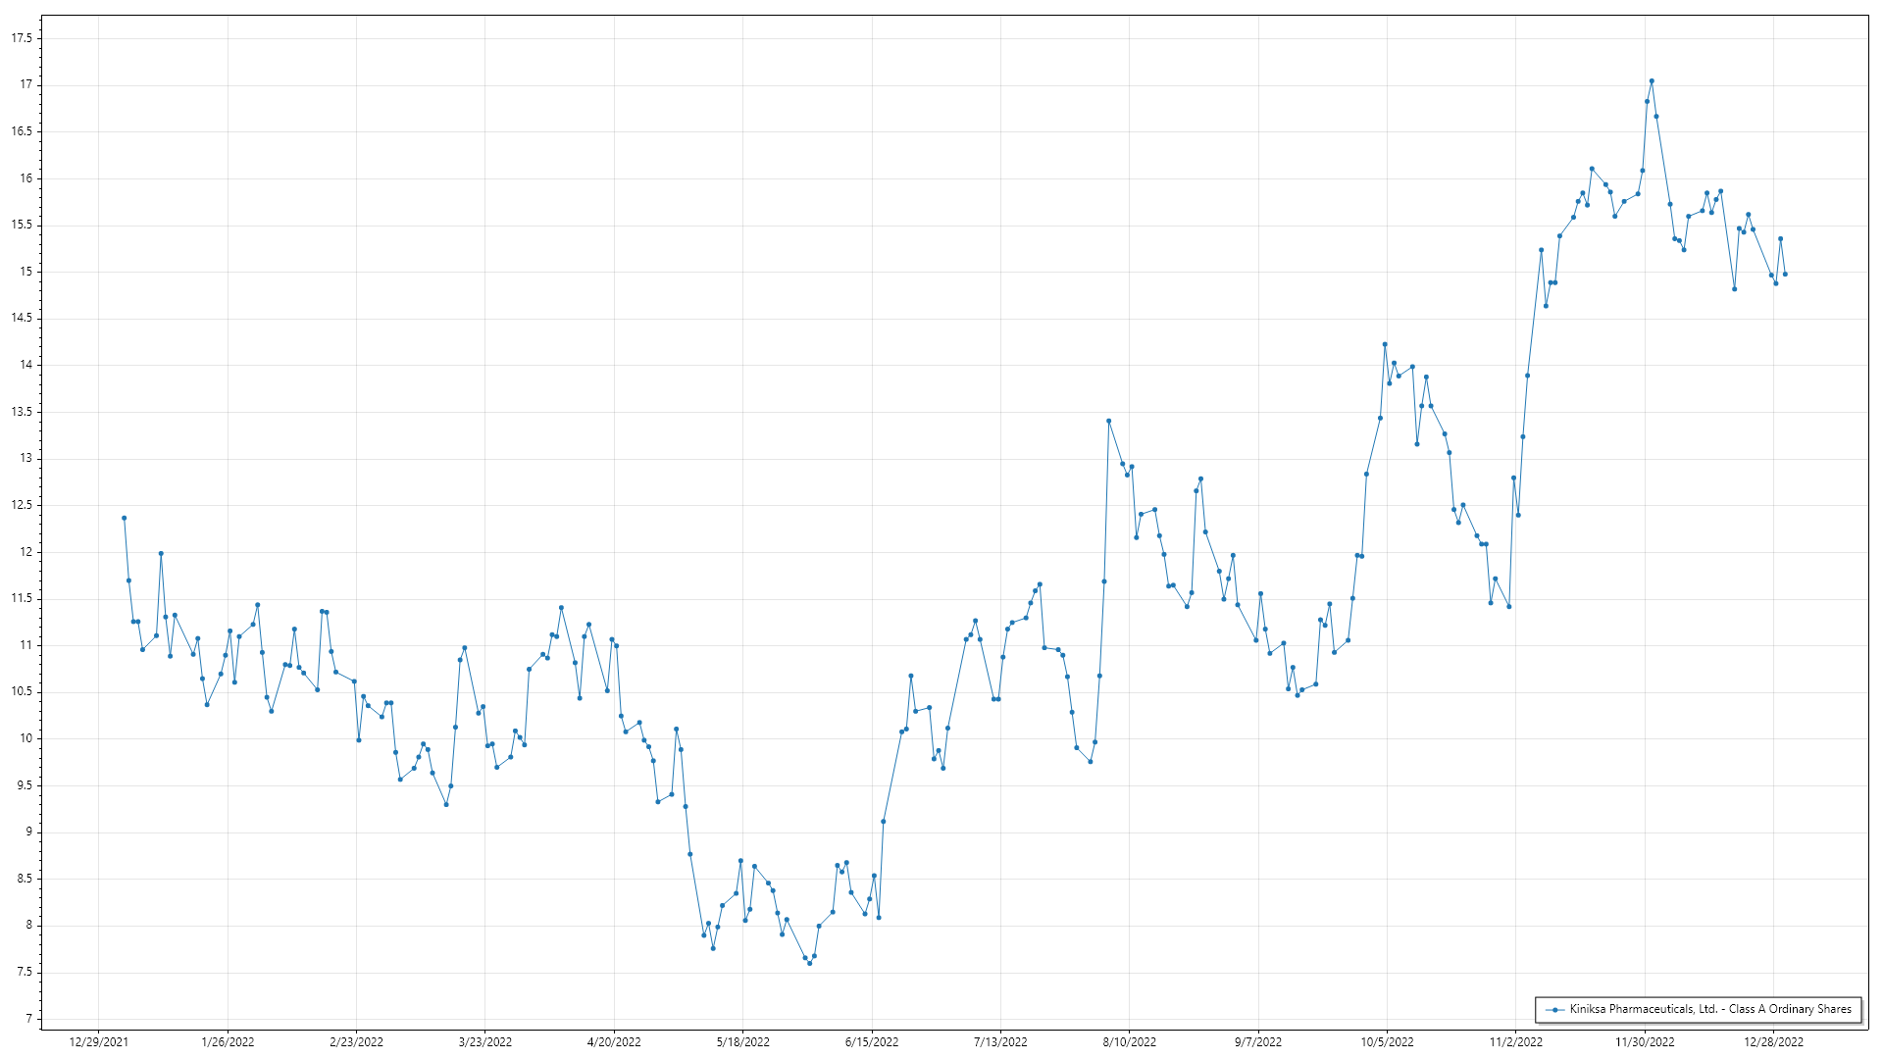
Task: Click the 3/23/2022 x-axis date label
Action: 485,1041
